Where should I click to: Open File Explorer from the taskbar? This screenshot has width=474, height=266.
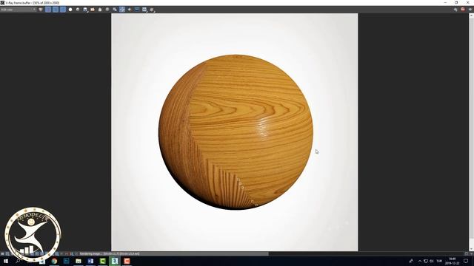(79, 261)
